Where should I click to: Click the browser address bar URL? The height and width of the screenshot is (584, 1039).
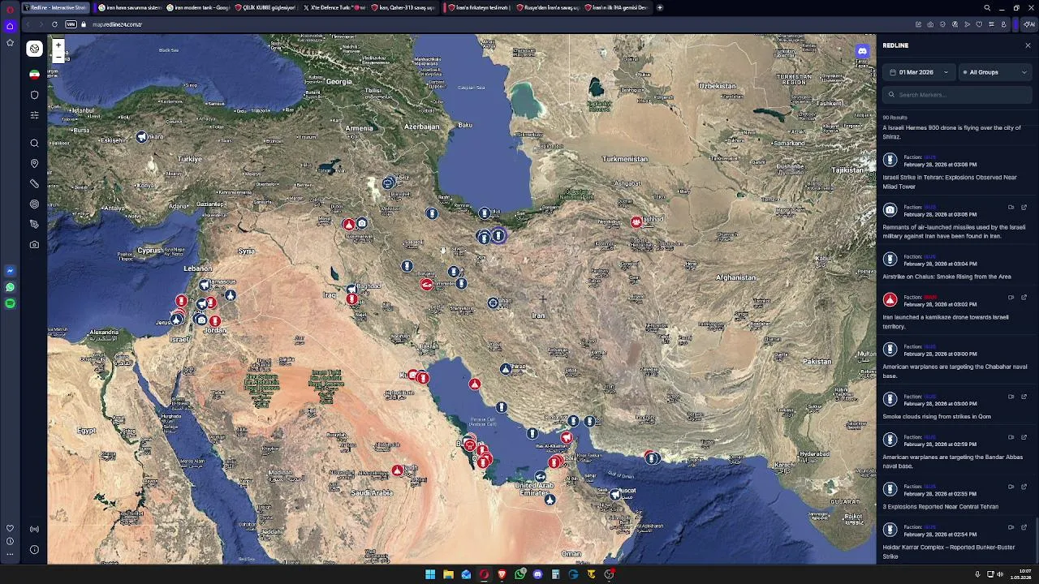[117, 24]
